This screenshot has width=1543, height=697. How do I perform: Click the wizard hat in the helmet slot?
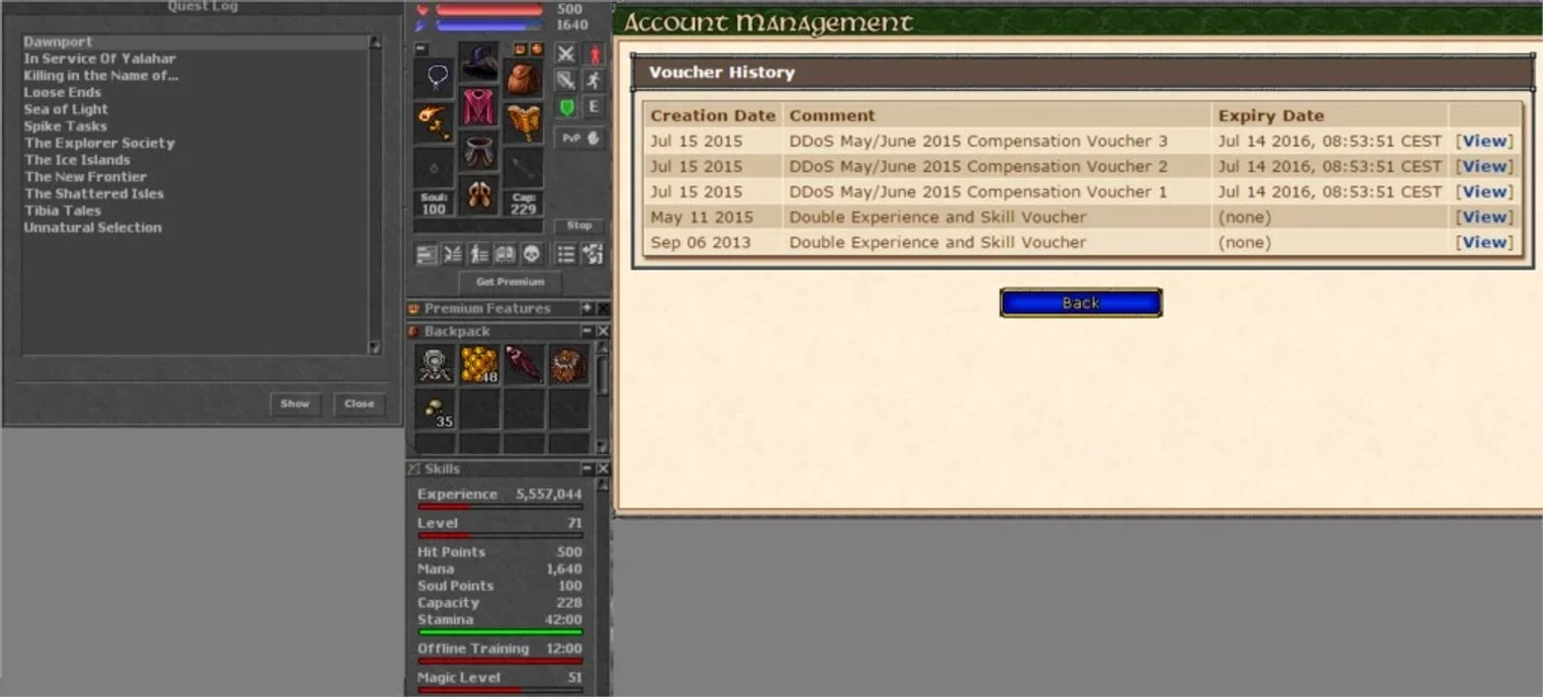coord(479,61)
